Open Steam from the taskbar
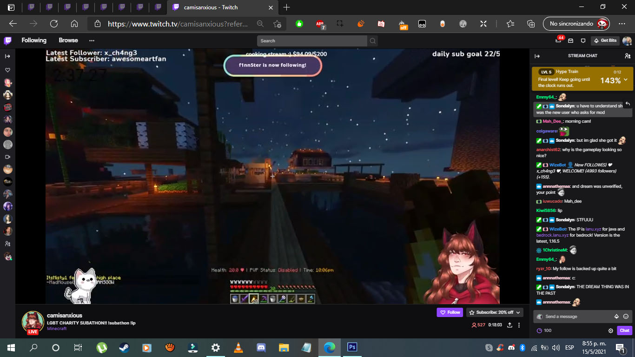The height and width of the screenshot is (357, 635). click(x=124, y=347)
